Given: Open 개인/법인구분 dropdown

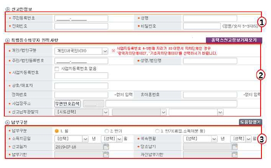Looking at the screenshot, I should pyautogui.click(x=81, y=51).
